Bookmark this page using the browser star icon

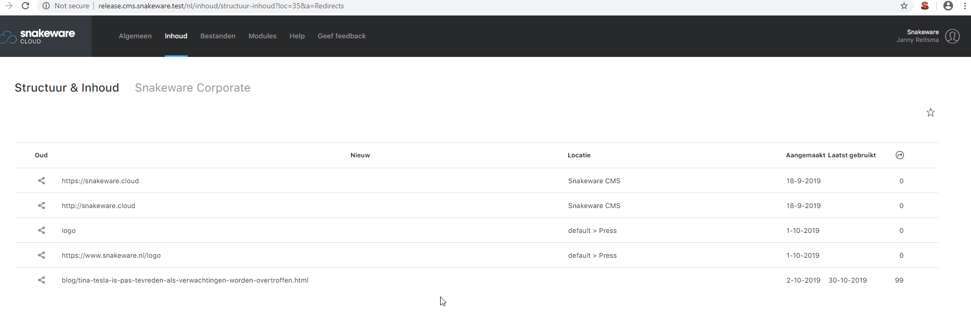(x=904, y=6)
